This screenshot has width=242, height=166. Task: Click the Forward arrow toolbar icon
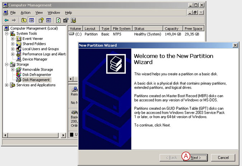pos(14,20)
